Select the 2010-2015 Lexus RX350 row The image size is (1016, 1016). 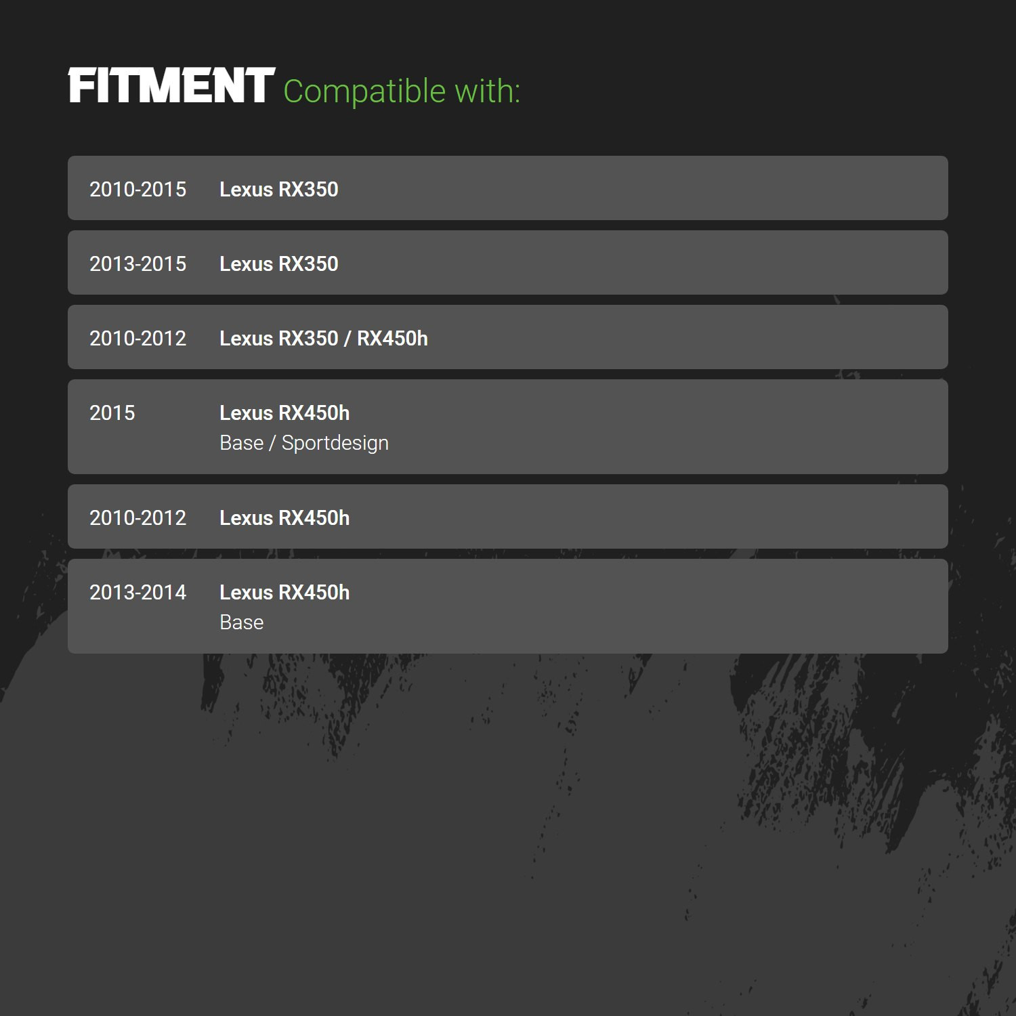508,188
